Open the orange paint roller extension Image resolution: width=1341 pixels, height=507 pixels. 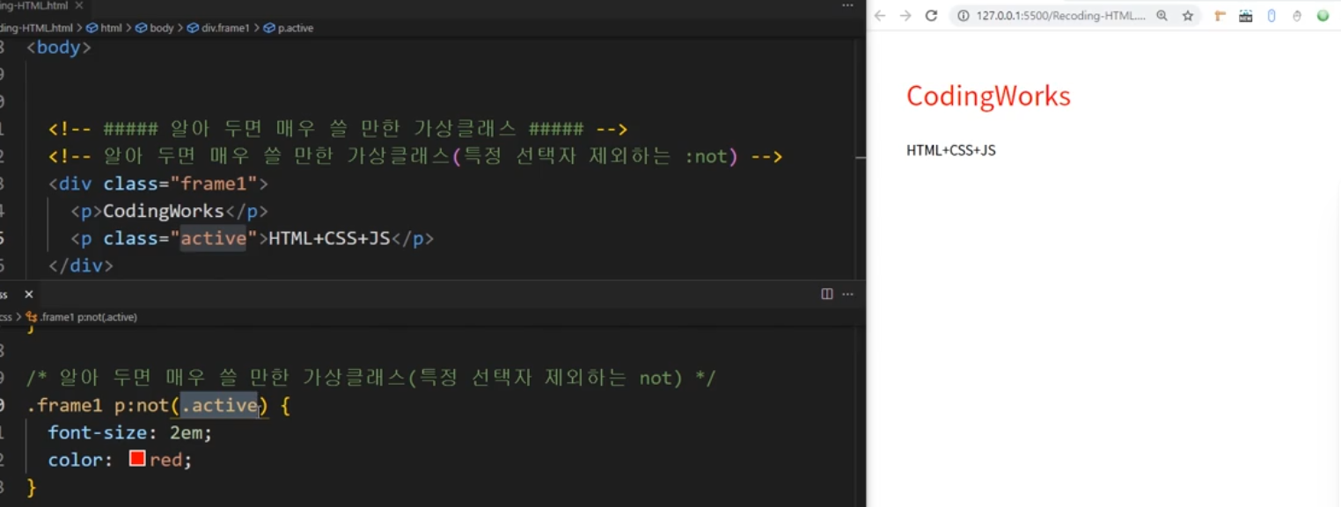click(1220, 16)
